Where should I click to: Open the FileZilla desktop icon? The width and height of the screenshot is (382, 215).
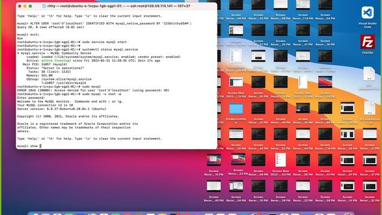coord(368,42)
